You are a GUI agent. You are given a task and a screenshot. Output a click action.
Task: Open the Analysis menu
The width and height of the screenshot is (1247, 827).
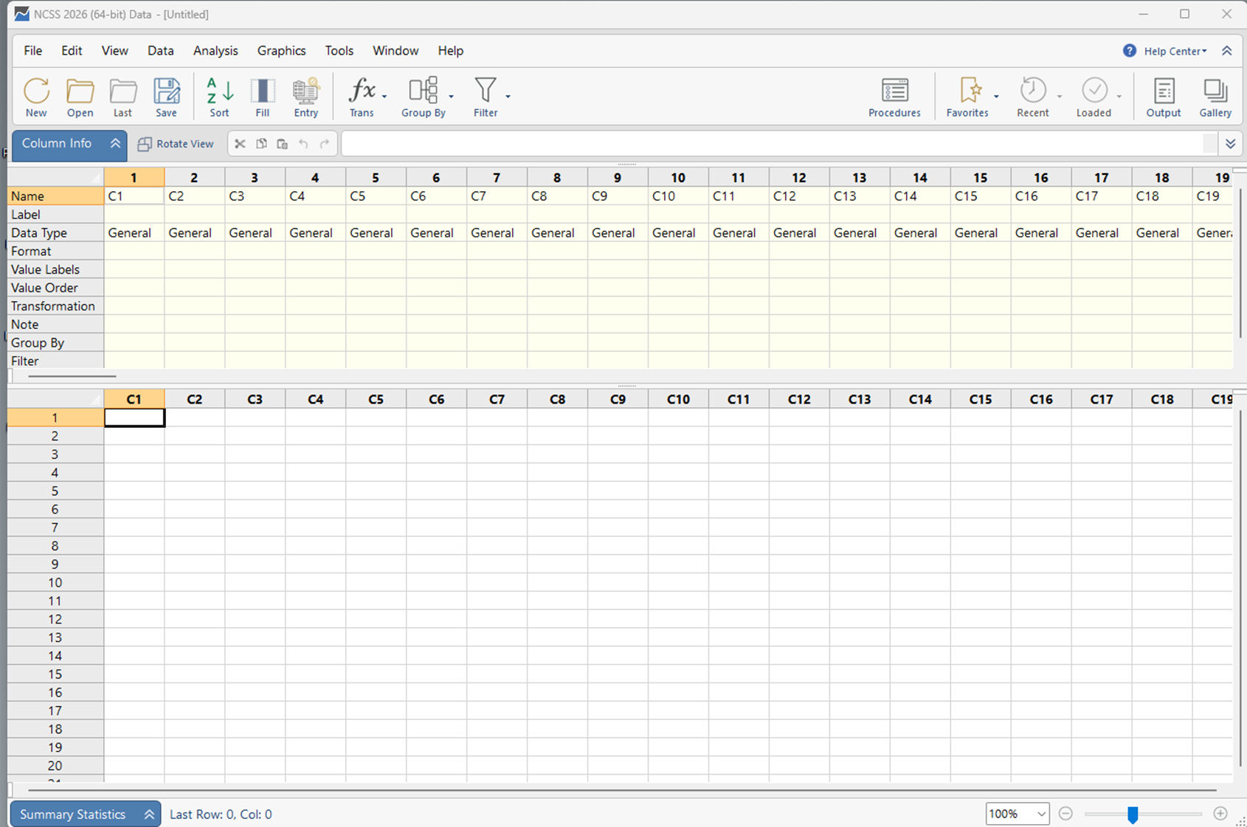click(x=215, y=51)
